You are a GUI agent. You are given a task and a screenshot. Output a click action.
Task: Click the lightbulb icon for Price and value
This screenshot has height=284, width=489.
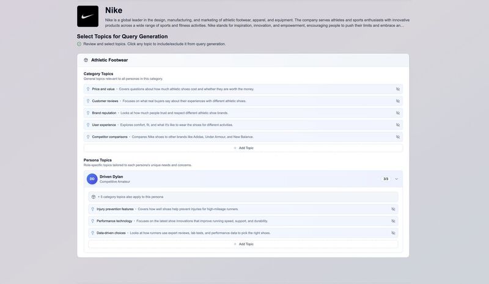(x=88, y=89)
